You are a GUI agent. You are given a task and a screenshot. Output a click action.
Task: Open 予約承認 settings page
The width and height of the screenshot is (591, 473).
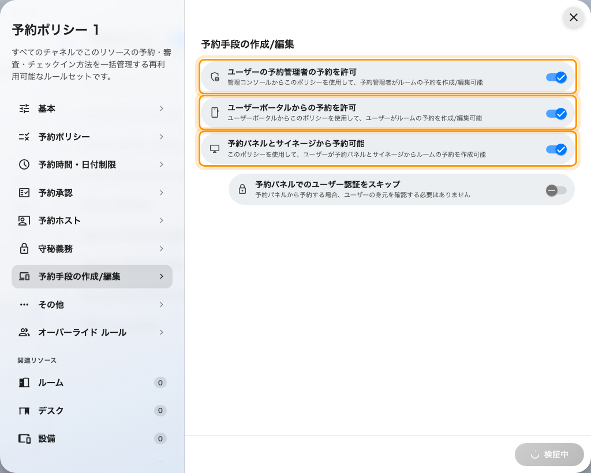coord(92,193)
